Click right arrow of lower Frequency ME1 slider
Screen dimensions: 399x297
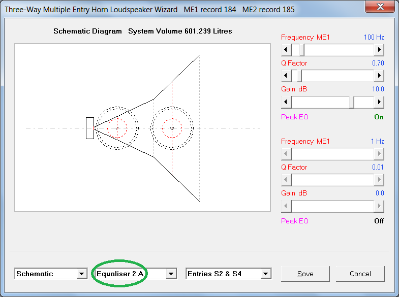pos(379,154)
